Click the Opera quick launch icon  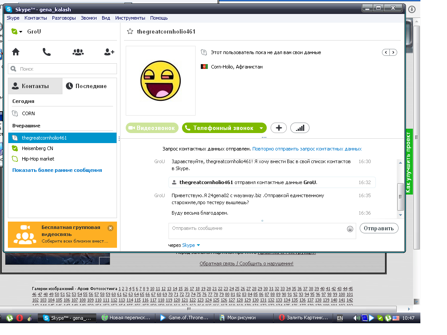(x=19, y=318)
